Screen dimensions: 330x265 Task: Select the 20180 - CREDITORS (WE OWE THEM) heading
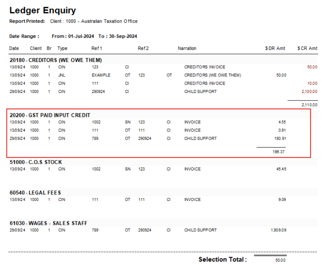point(55,60)
